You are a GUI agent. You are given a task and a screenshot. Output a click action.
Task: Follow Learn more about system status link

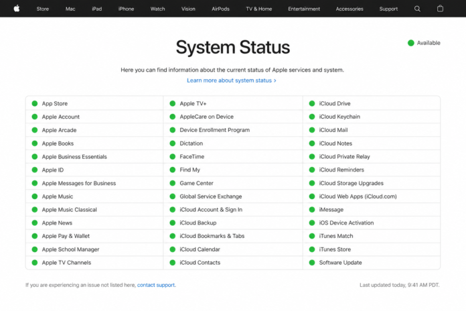pos(232,80)
